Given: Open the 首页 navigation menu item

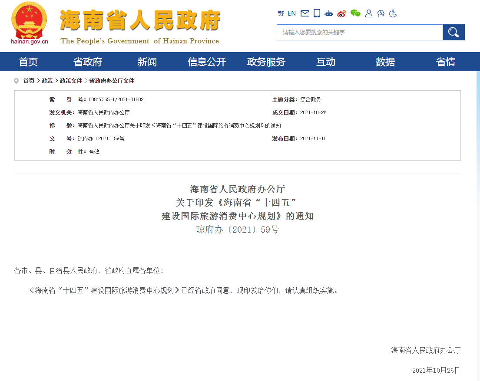Looking at the screenshot, I should click(x=28, y=62).
